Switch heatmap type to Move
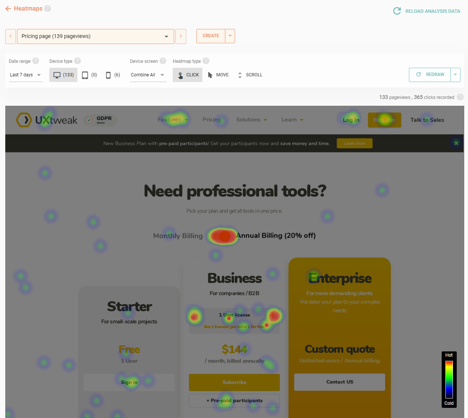The width and height of the screenshot is (468, 418). [x=218, y=75]
